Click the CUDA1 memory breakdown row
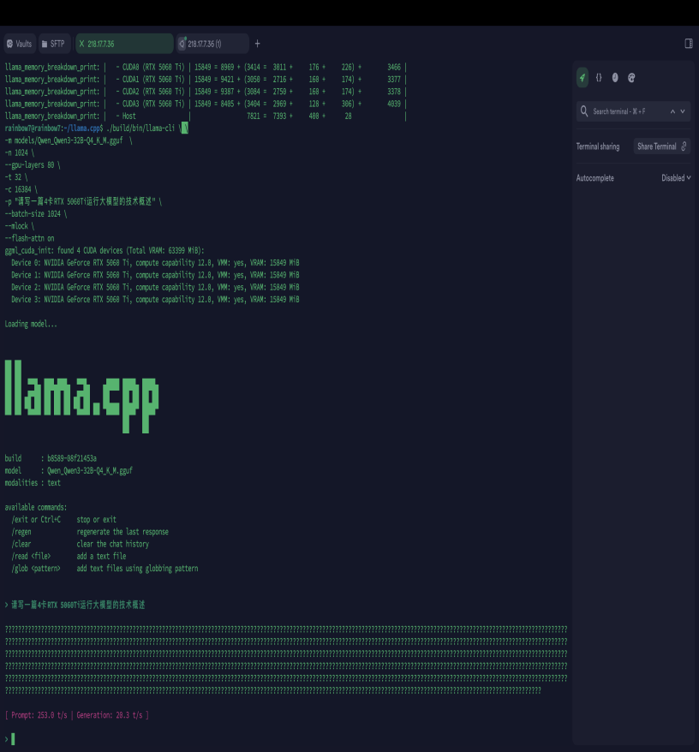 click(206, 79)
